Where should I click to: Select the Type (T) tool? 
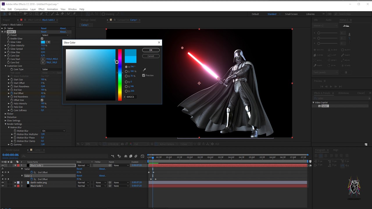pyautogui.click(x=46, y=14)
